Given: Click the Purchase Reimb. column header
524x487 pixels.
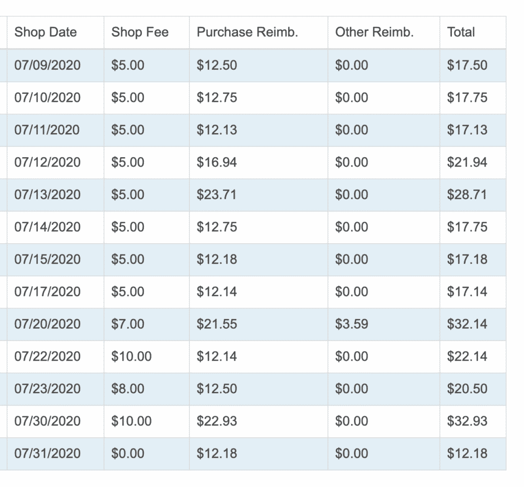Looking at the screenshot, I should [x=247, y=32].
